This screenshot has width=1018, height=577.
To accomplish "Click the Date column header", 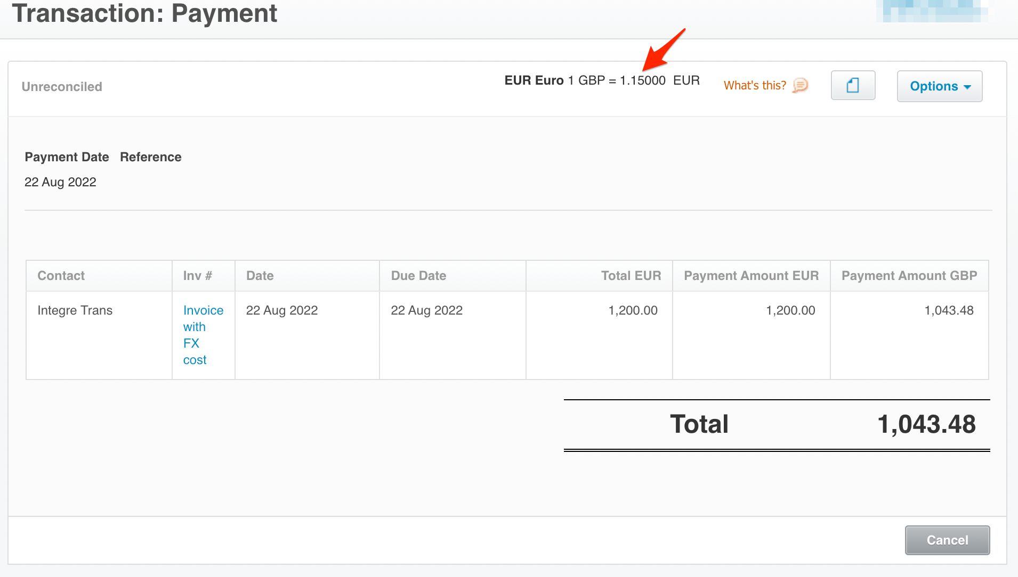I will pyautogui.click(x=260, y=275).
